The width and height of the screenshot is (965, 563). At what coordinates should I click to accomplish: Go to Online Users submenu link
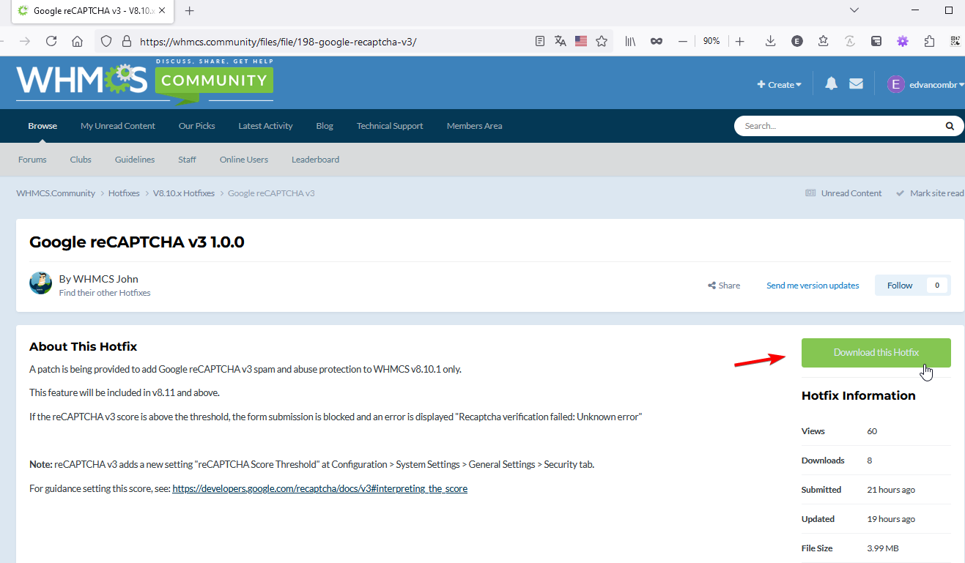click(244, 160)
